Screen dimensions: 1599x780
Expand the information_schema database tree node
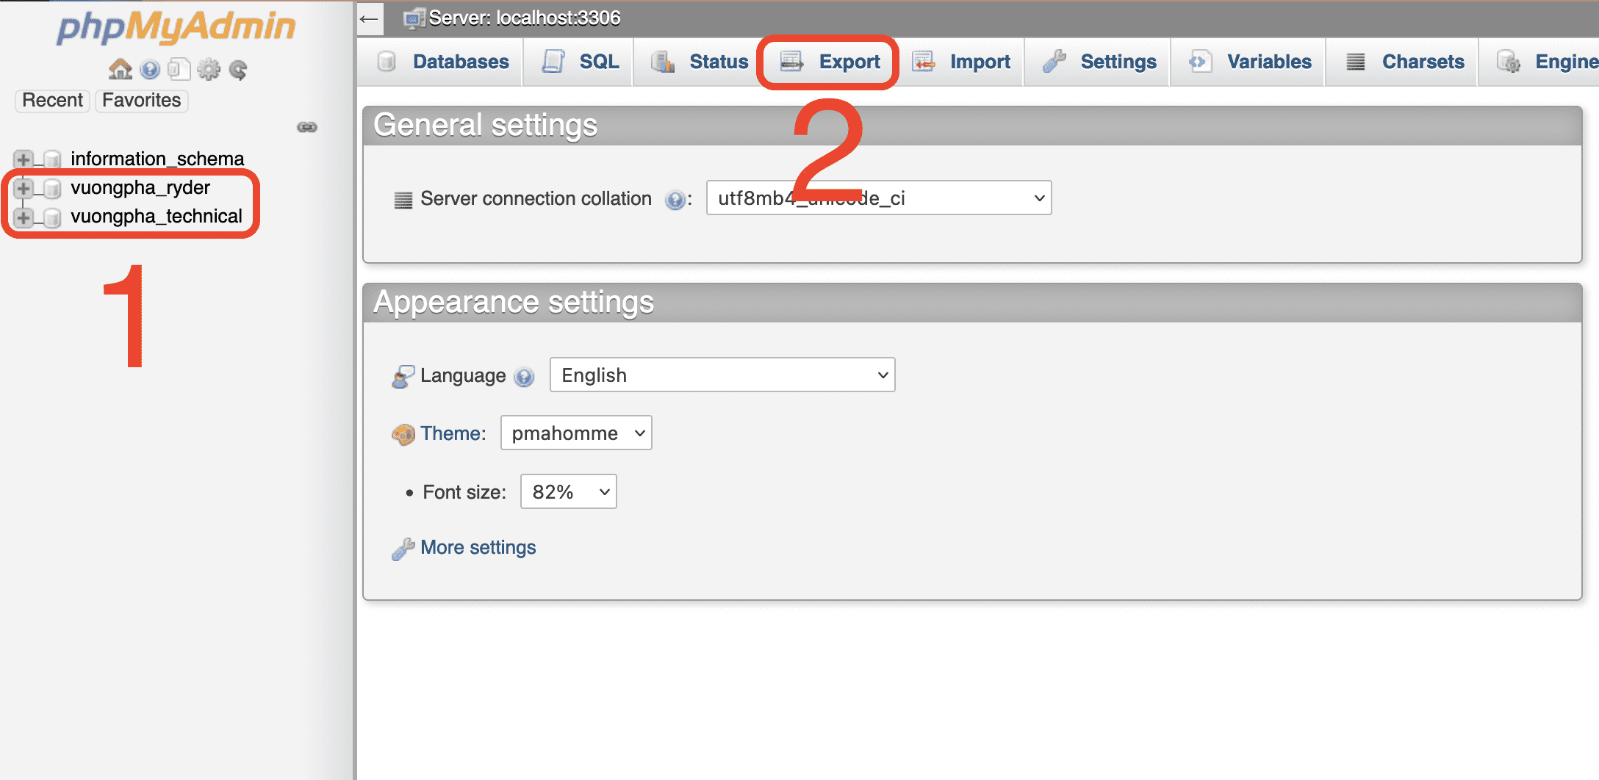[x=24, y=159]
